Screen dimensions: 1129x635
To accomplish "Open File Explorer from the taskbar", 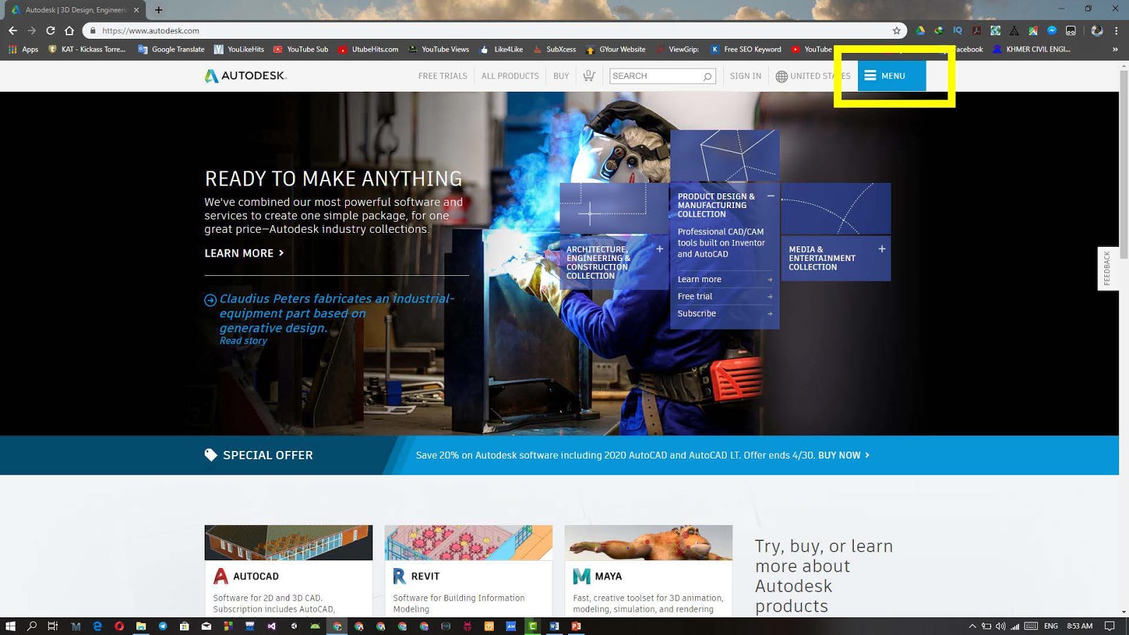I will 141,626.
